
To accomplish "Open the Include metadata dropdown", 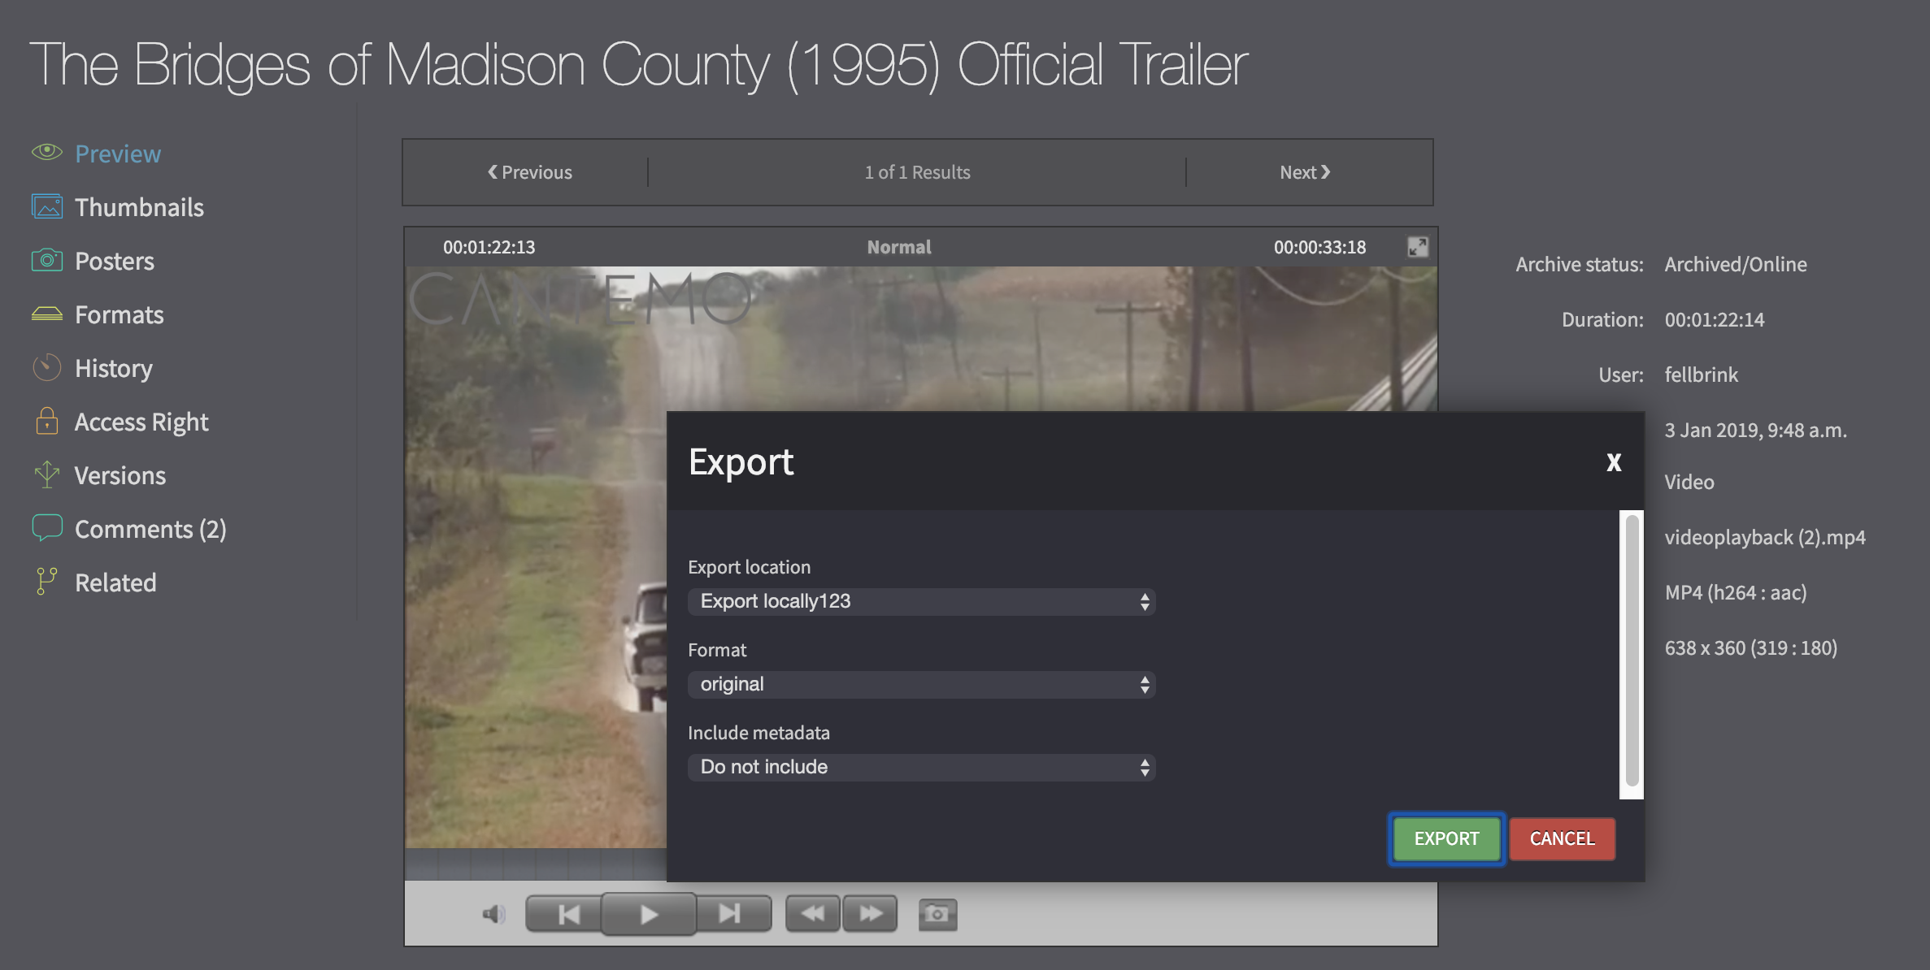I will tap(922, 767).
